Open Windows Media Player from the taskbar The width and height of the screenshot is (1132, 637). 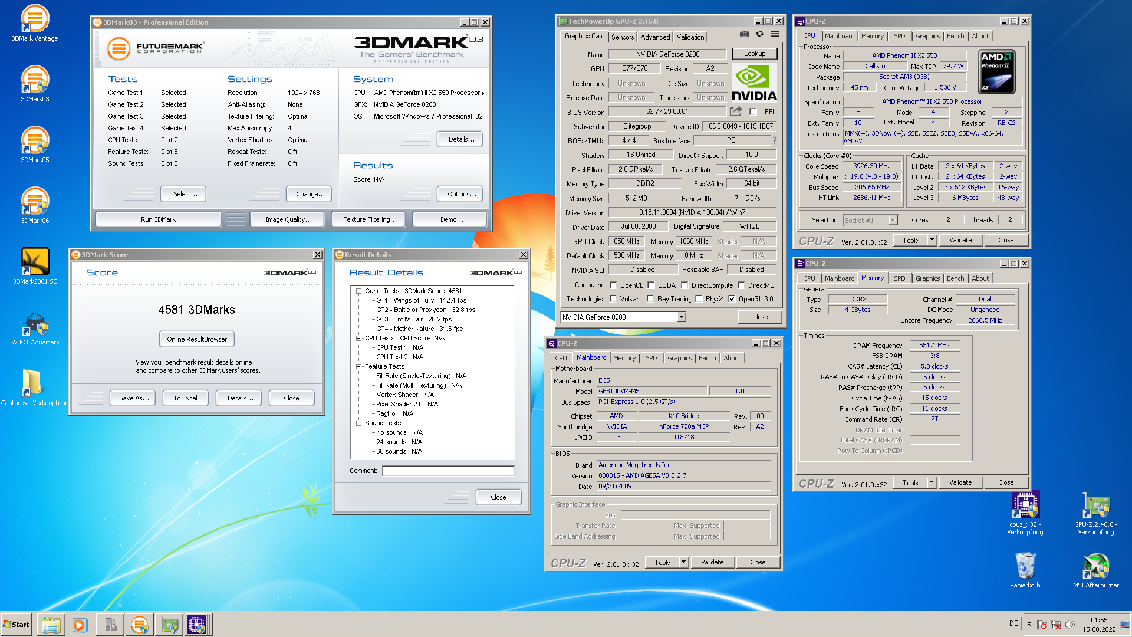[x=80, y=625]
